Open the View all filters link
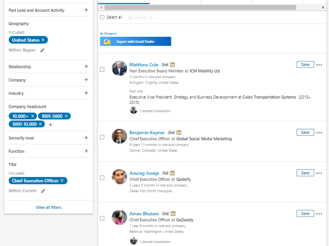Viewport: 329px width, 246px height. 48,207
